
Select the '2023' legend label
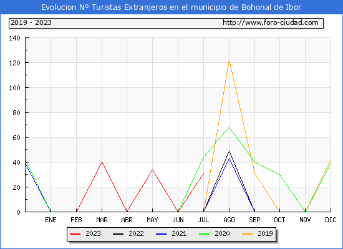[x=93, y=233]
